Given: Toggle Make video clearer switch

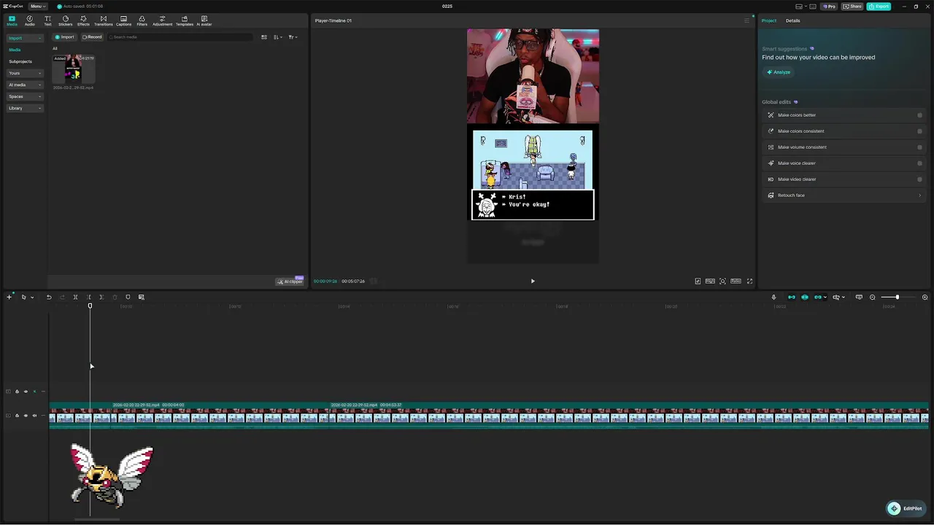Looking at the screenshot, I should (919, 179).
